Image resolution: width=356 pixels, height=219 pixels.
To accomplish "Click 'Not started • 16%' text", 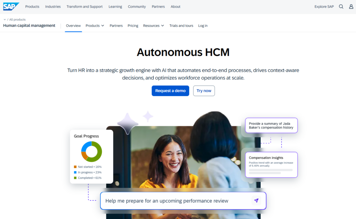I will point(90,167).
